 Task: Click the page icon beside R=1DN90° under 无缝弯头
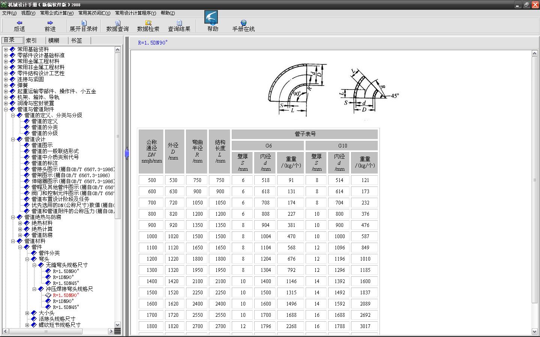(48, 277)
